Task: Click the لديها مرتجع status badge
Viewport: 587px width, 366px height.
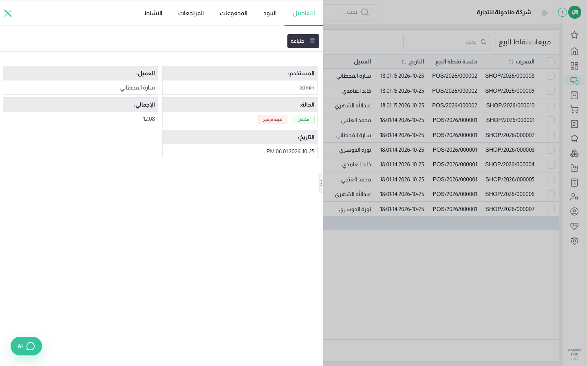Action: (273, 120)
